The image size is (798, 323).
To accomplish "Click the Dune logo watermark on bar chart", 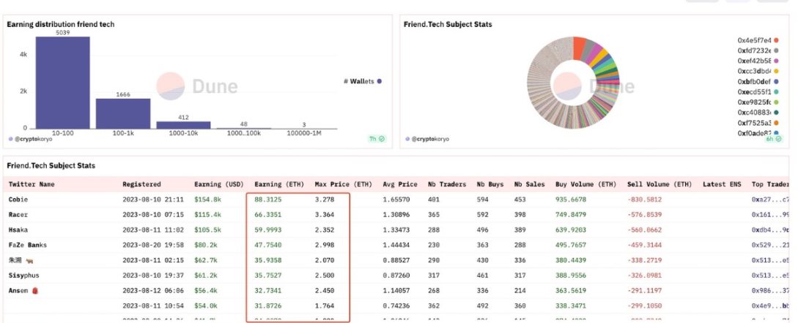I will click(197, 86).
